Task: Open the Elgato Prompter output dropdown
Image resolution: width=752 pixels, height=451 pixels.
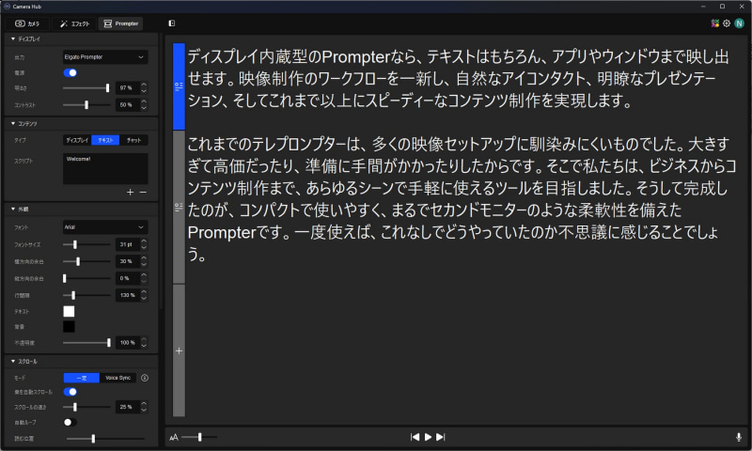Action: tap(105, 56)
